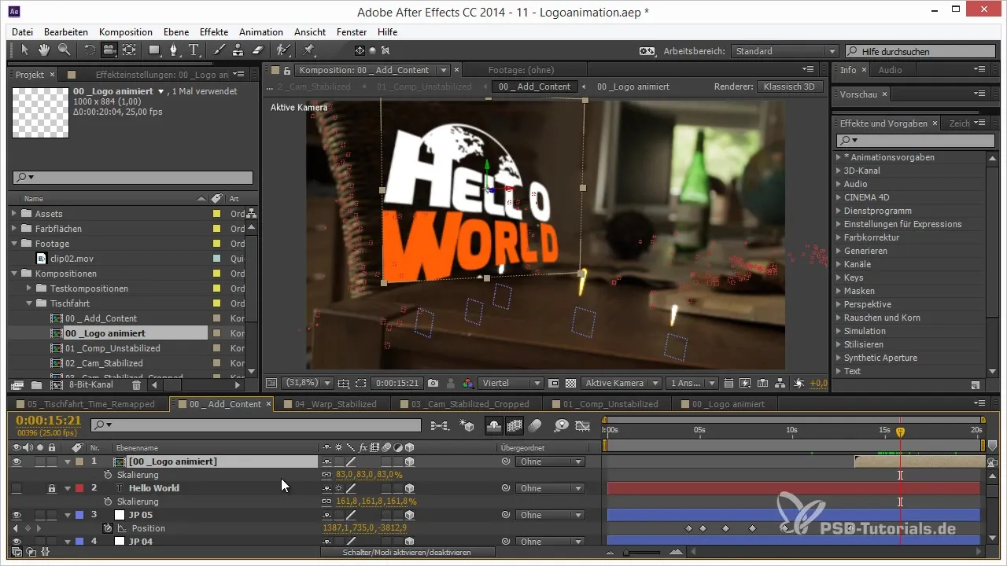The width and height of the screenshot is (1007, 566).
Task: Select the 01 _Comp_Unstabilized composition item
Action: [x=112, y=348]
